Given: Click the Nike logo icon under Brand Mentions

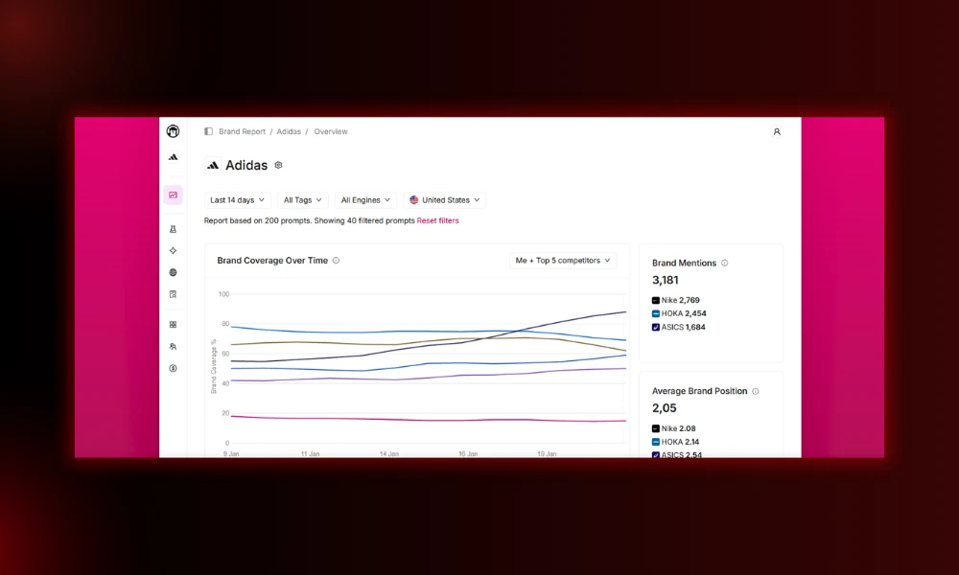Looking at the screenshot, I should [656, 301].
